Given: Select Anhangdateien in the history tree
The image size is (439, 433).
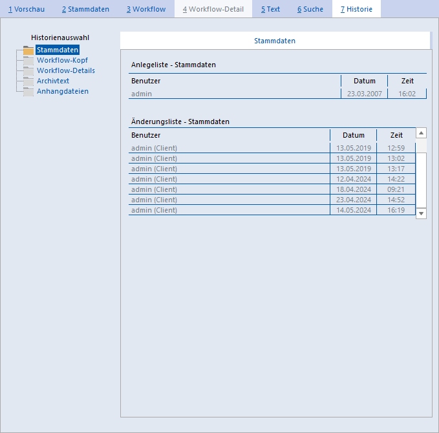Looking at the screenshot, I should point(63,91).
